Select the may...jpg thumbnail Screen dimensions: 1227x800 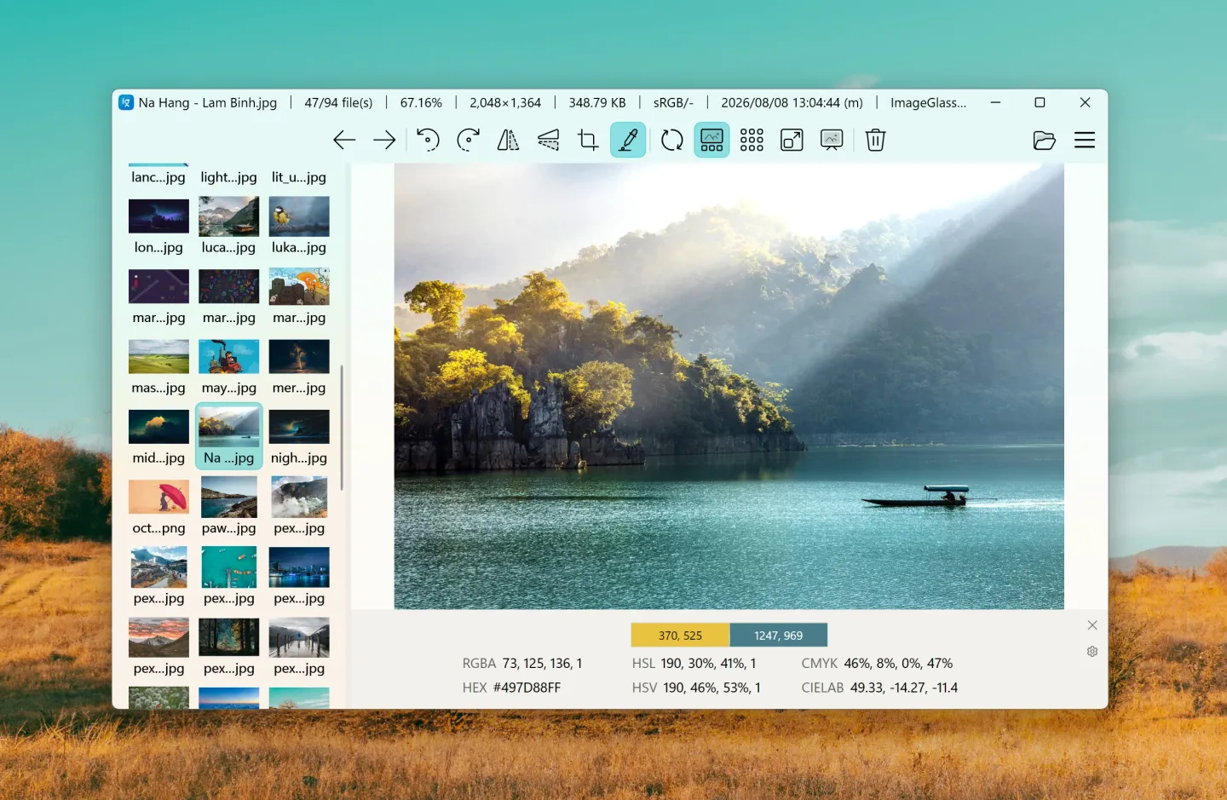pos(228,367)
